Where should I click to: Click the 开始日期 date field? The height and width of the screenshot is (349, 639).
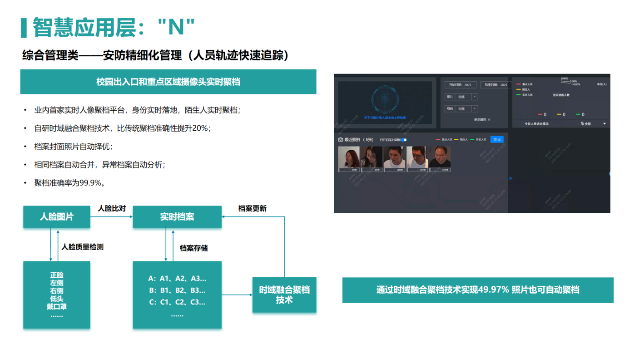(461, 85)
